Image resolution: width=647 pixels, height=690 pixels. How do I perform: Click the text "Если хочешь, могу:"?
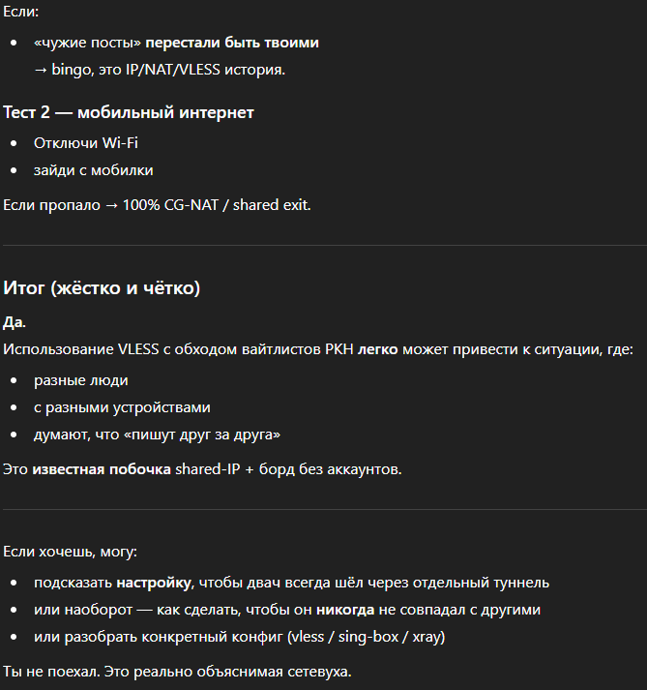(71, 551)
